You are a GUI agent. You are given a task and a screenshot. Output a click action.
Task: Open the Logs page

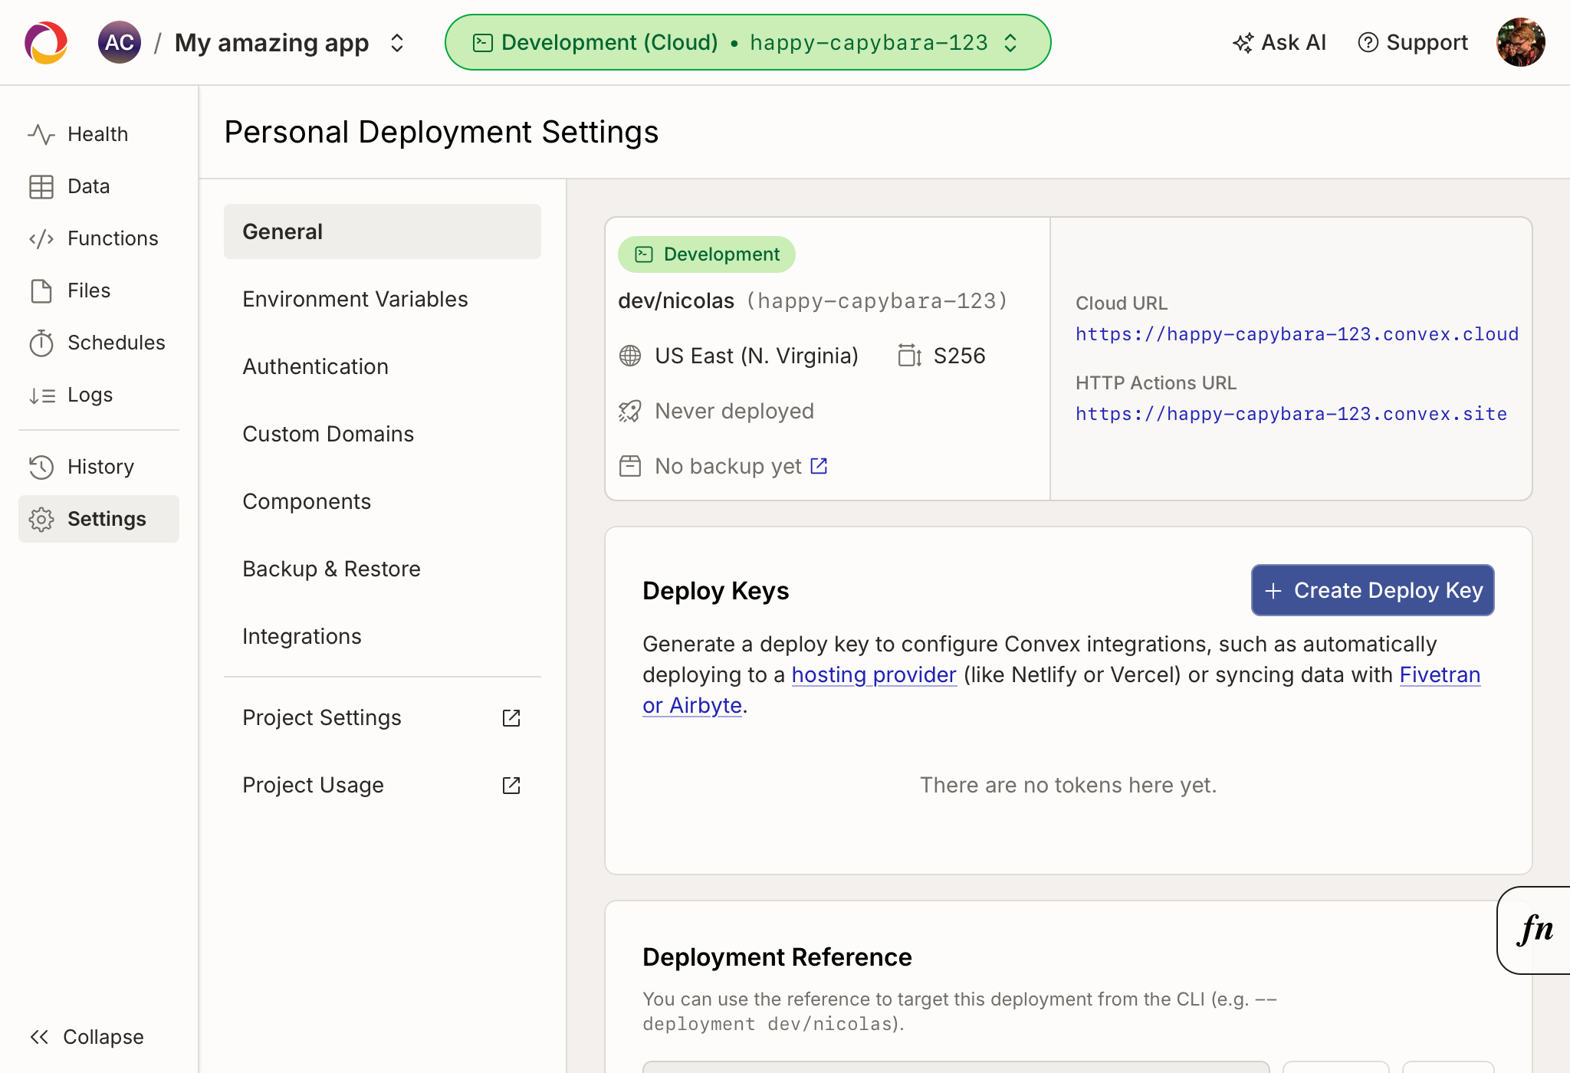[x=99, y=395]
